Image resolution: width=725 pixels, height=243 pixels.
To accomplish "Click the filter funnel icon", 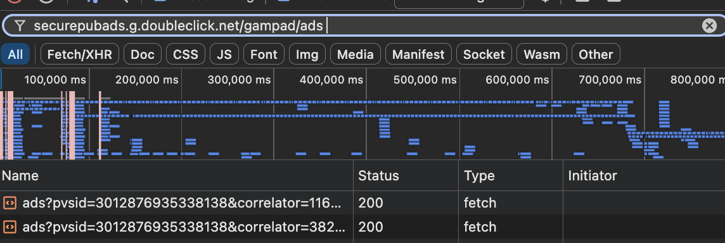I will 20,26.
